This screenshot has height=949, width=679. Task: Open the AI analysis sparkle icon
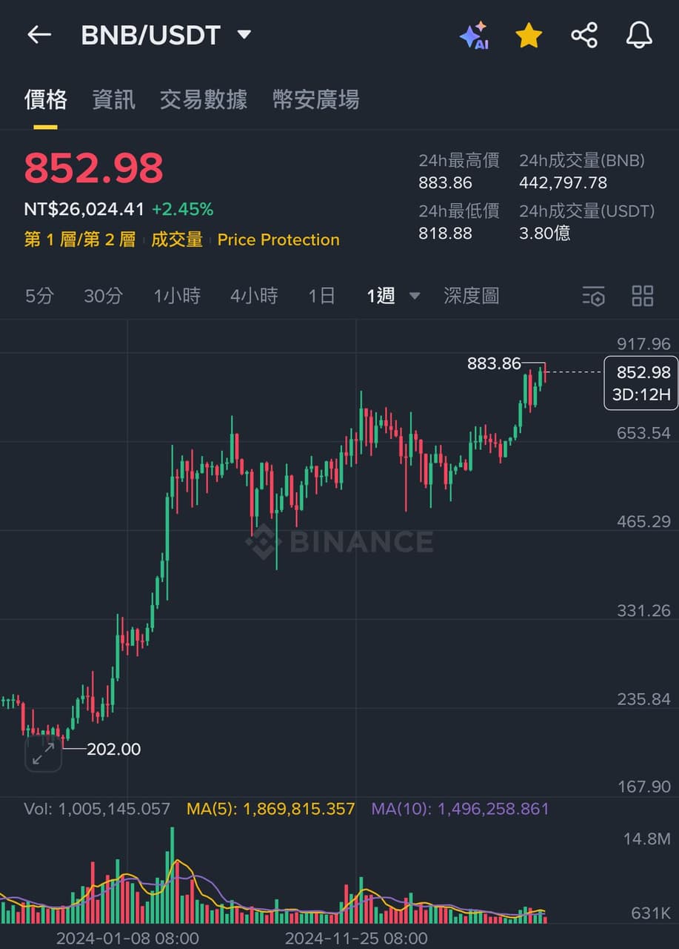(474, 35)
